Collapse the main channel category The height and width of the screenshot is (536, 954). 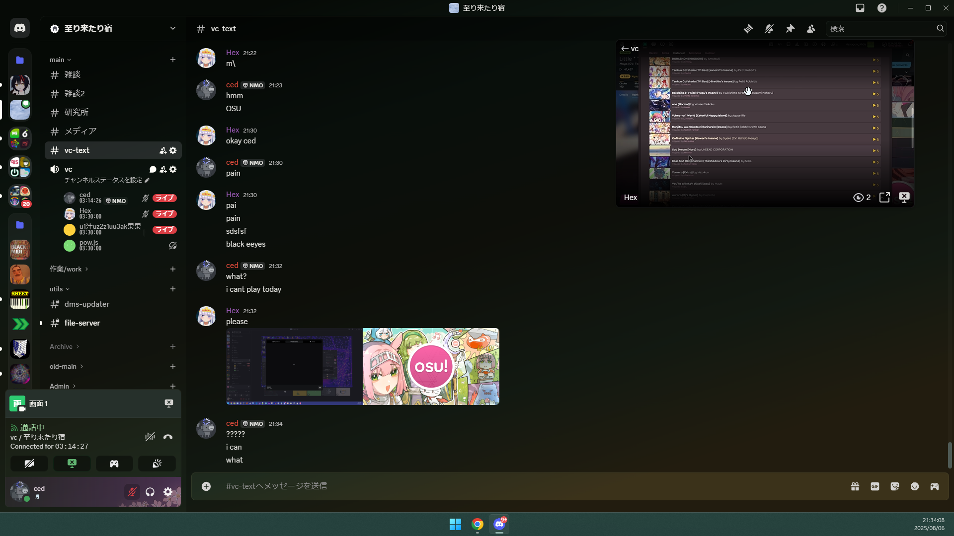click(60, 60)
